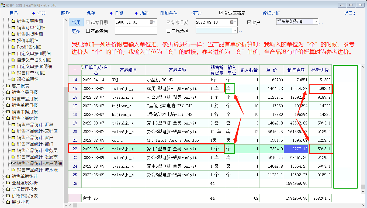The image size is (367, 208).
Task: Collapse the 销售产品统计 tree node
Action: click(x=3, y=118)
